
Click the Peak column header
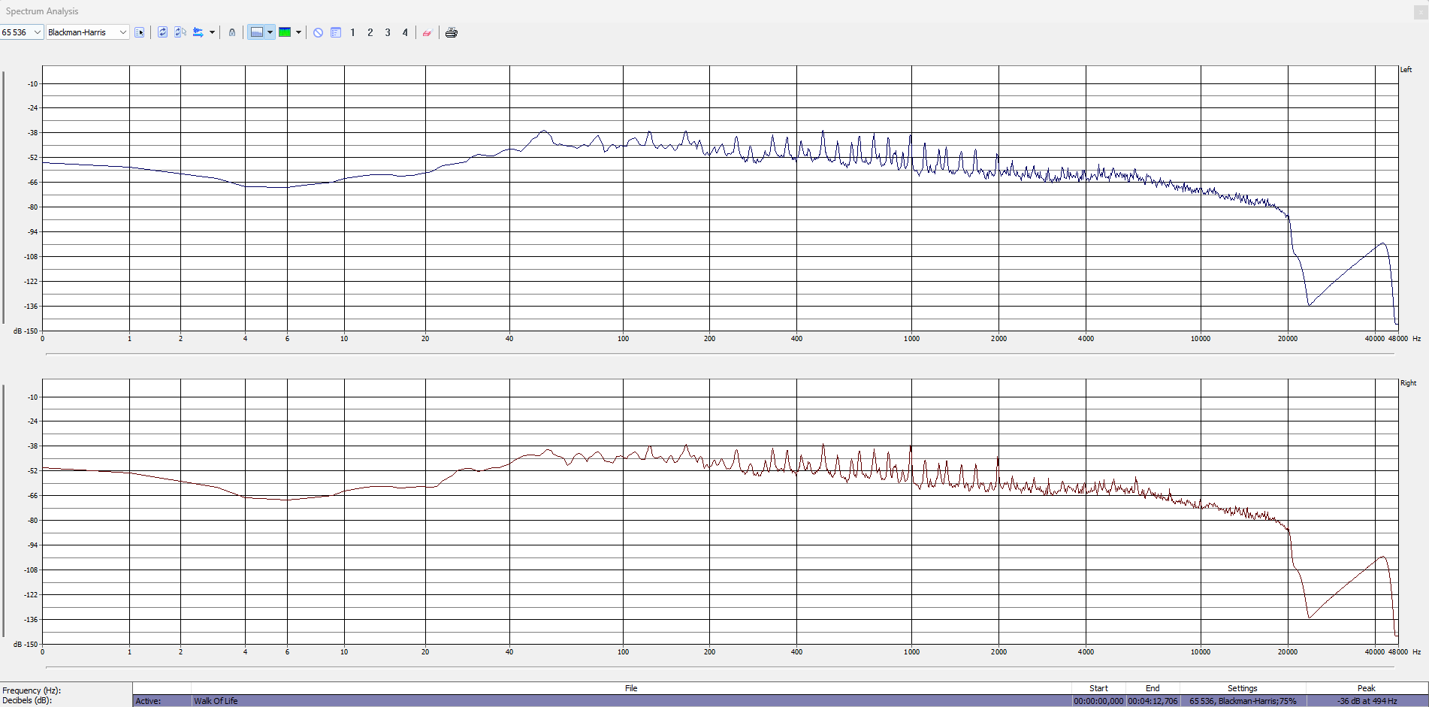(x=1366, y=688)
